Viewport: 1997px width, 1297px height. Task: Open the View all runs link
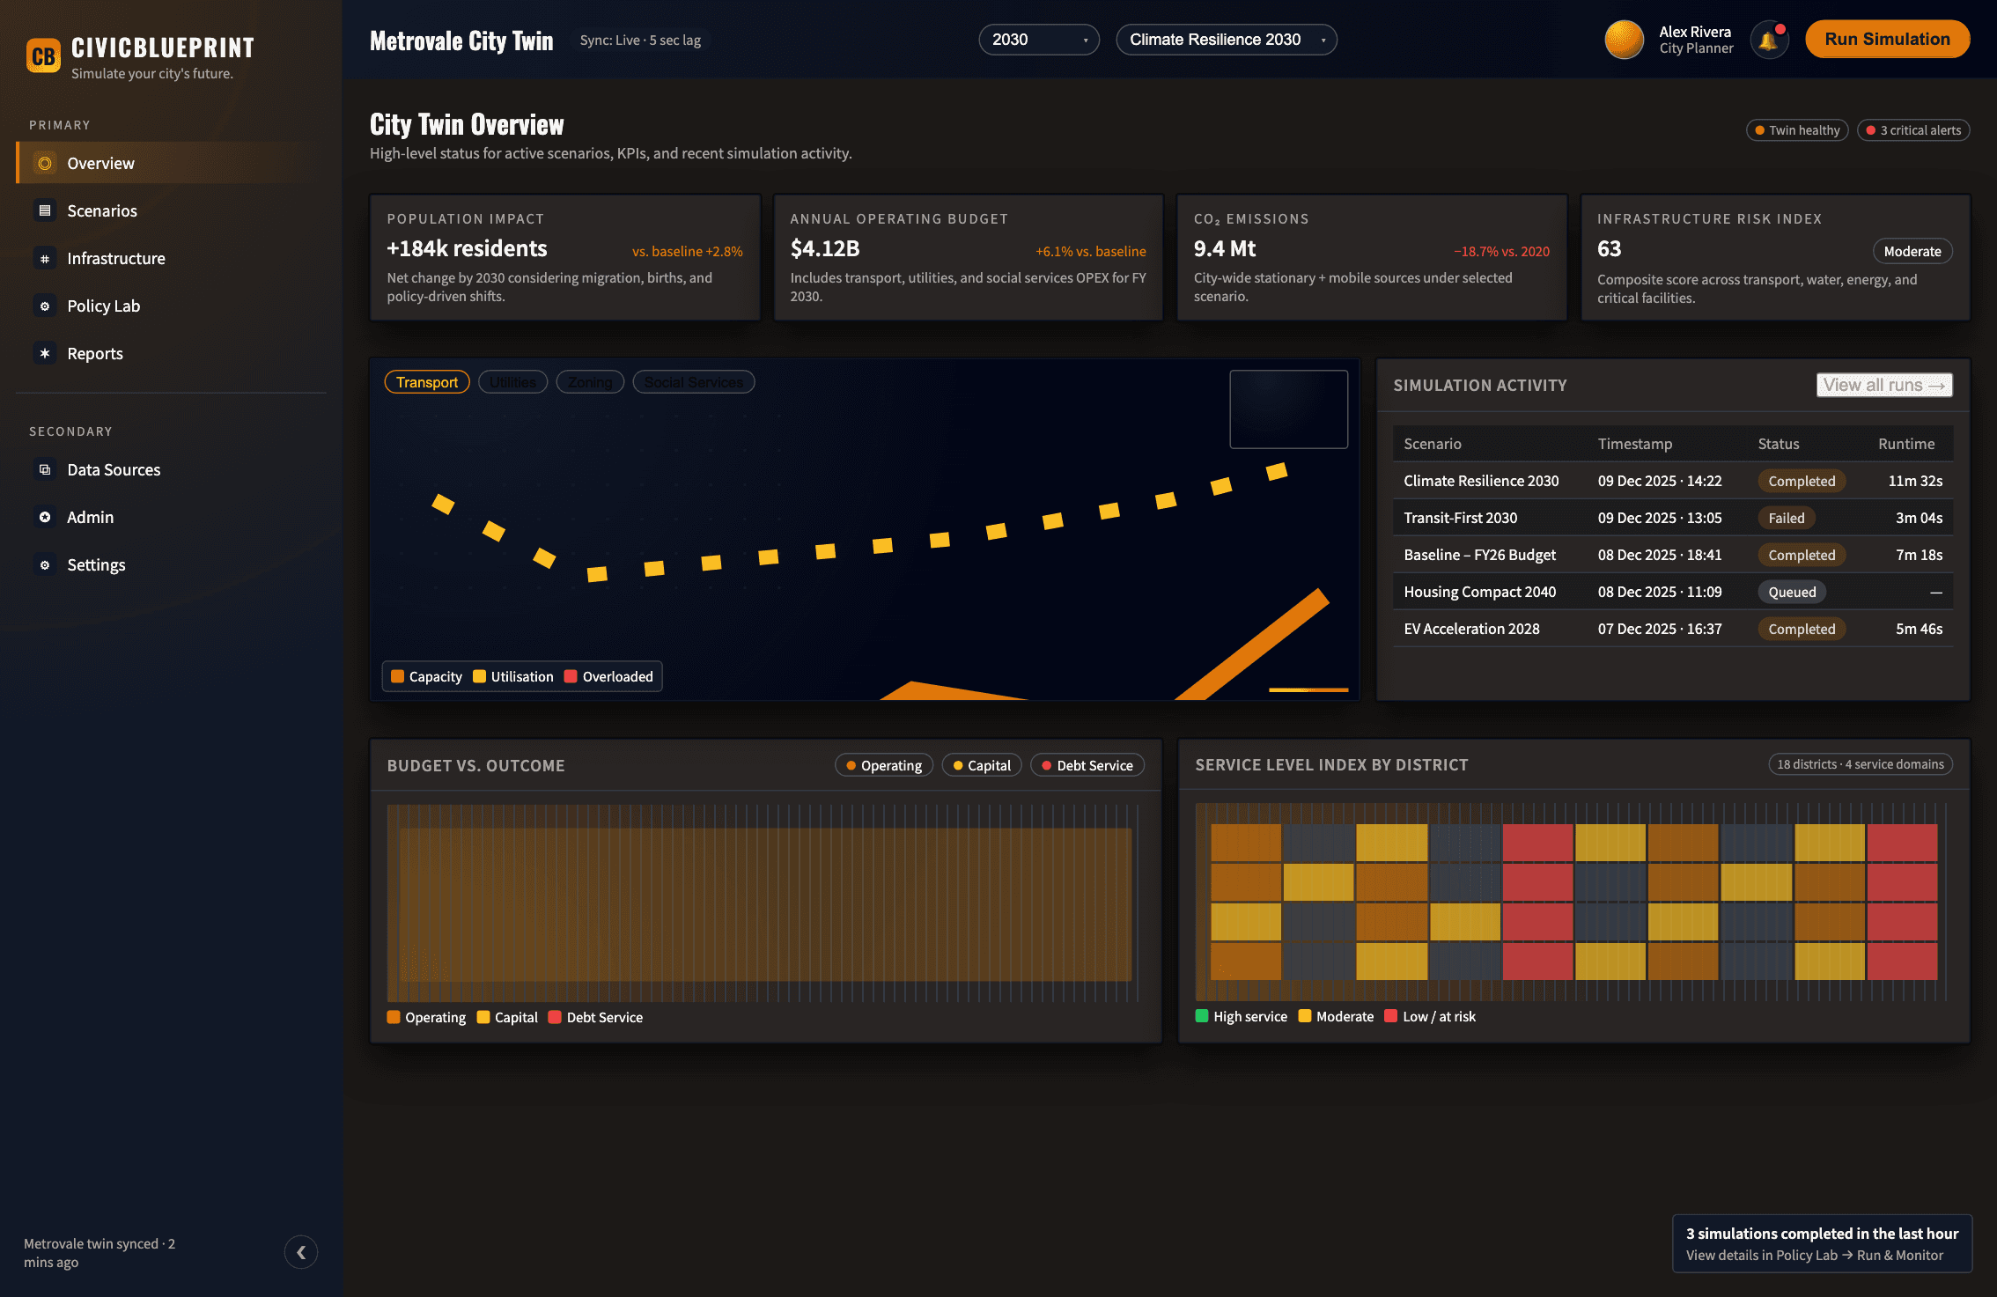coord(1883,385)
